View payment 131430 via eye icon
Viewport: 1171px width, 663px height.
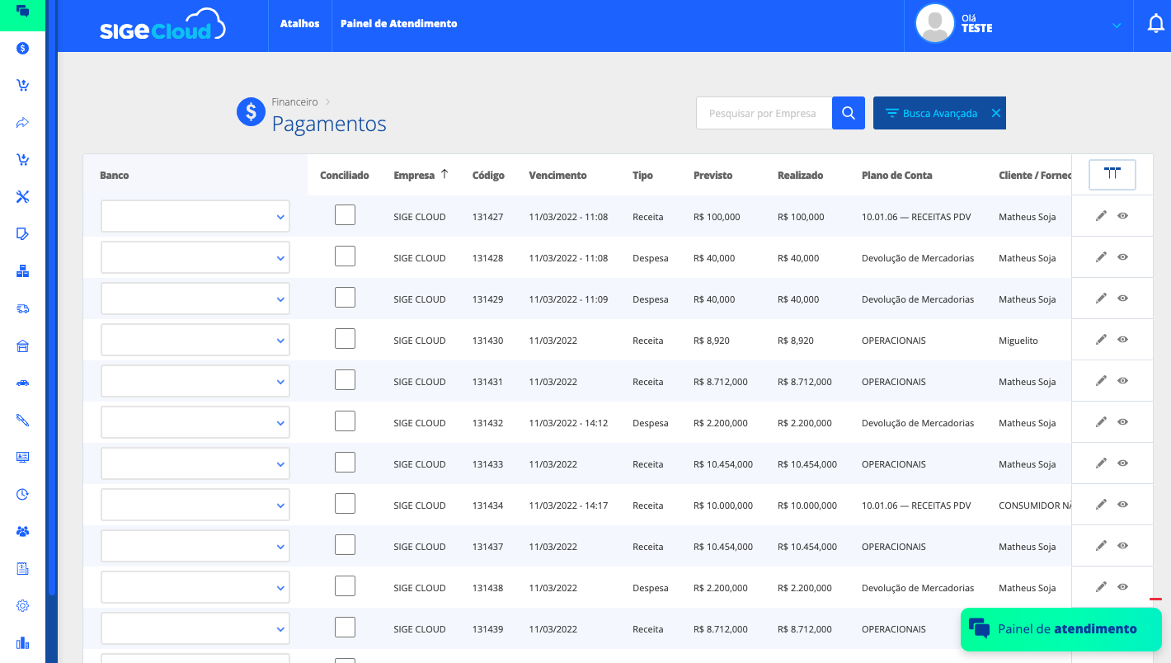point(1122,340)
